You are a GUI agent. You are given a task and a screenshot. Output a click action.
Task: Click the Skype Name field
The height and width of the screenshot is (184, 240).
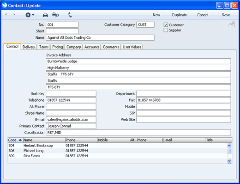tap(71, 113)
